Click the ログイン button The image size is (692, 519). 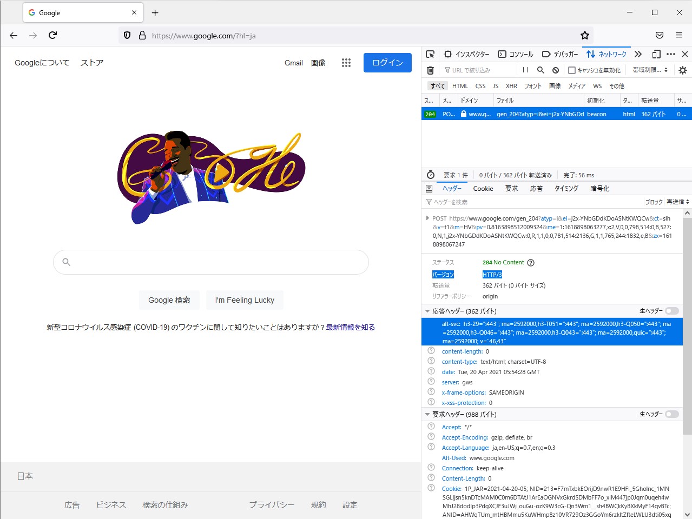tap(387, 63)
